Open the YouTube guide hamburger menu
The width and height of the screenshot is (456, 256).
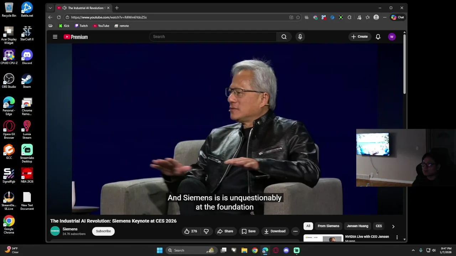(x=55, y=37)
